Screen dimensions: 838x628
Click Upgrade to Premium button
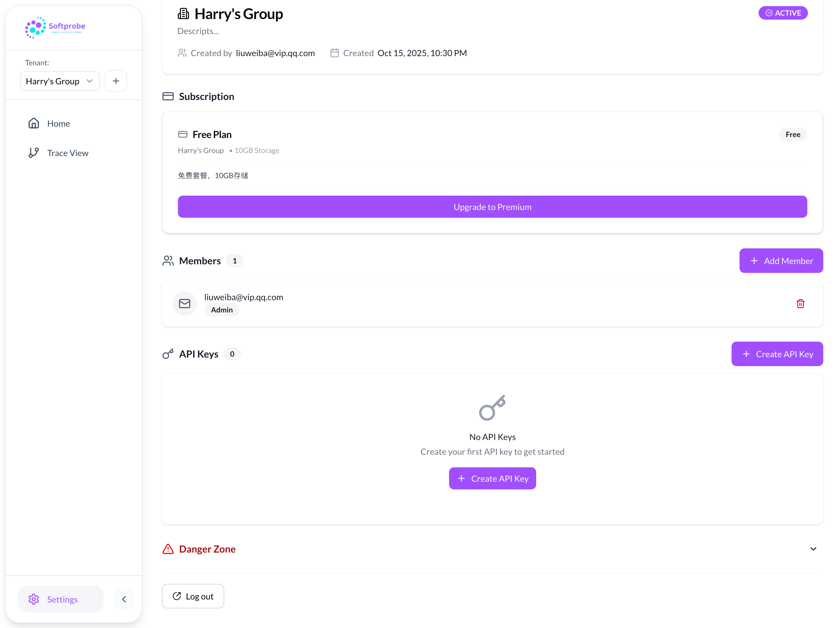pos(492,207)
